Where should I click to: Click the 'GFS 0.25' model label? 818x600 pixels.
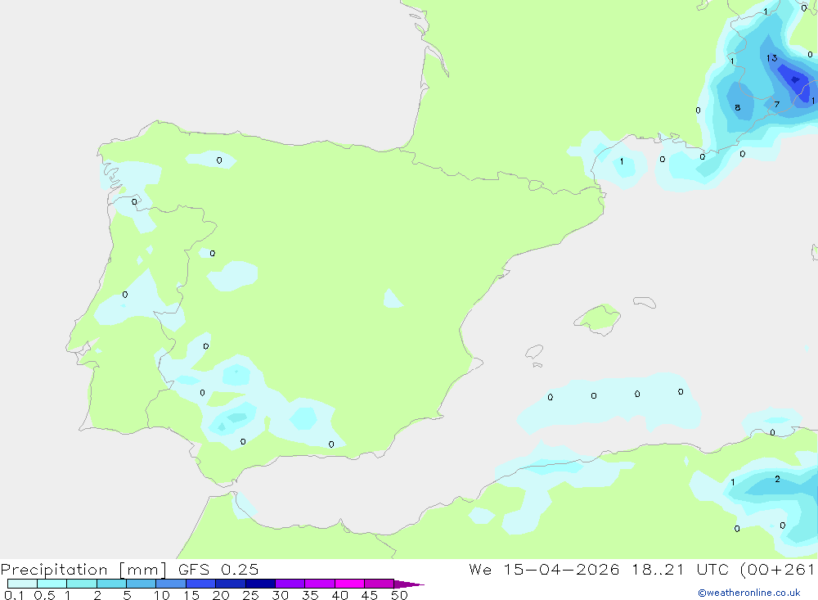coord(218,569)
